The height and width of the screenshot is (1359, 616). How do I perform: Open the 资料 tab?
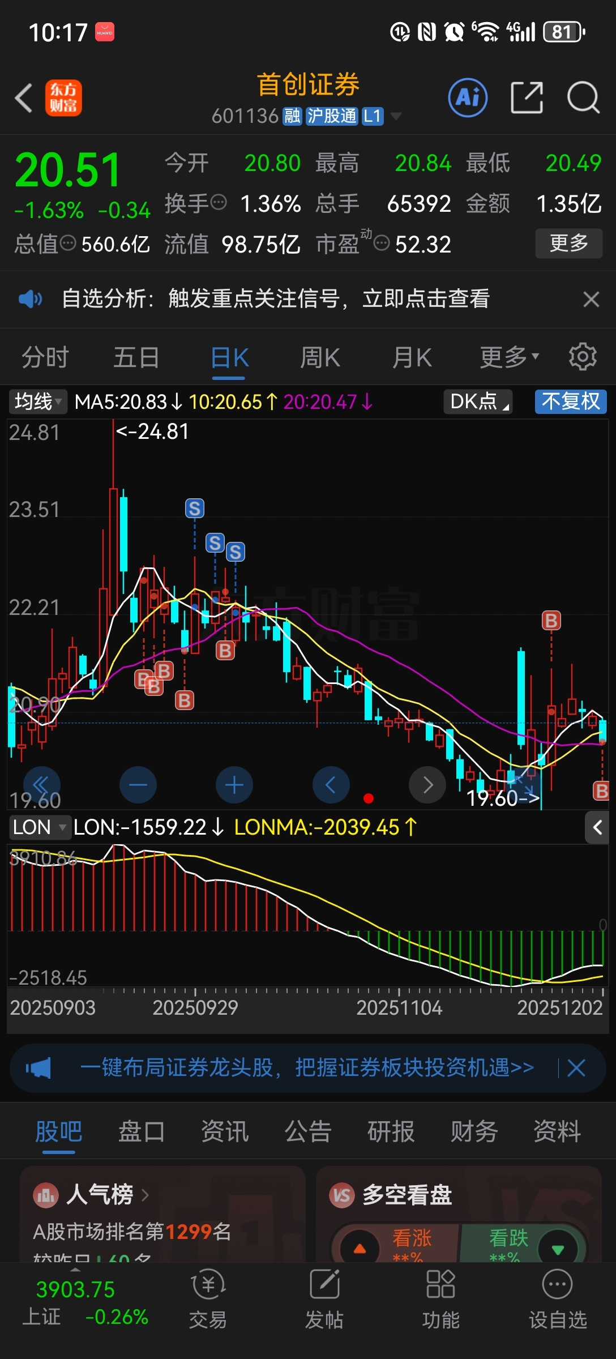click(558, 1132)
